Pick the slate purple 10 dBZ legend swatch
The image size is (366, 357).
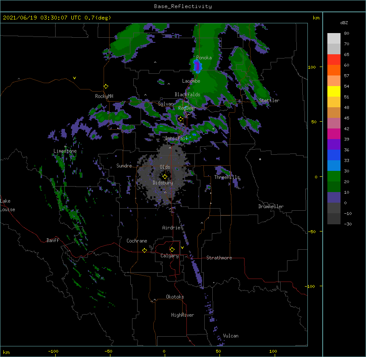pos(334,198)
